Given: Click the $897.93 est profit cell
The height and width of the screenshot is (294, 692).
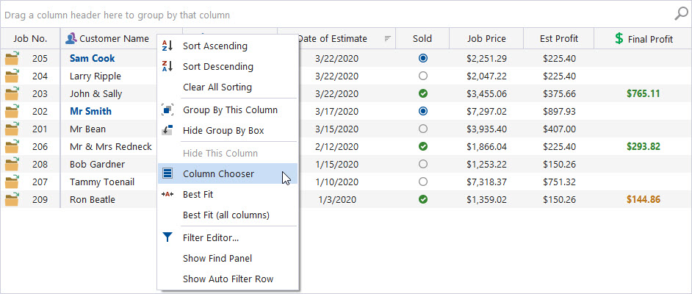Looking at the screenshot, I should point(559,111).
